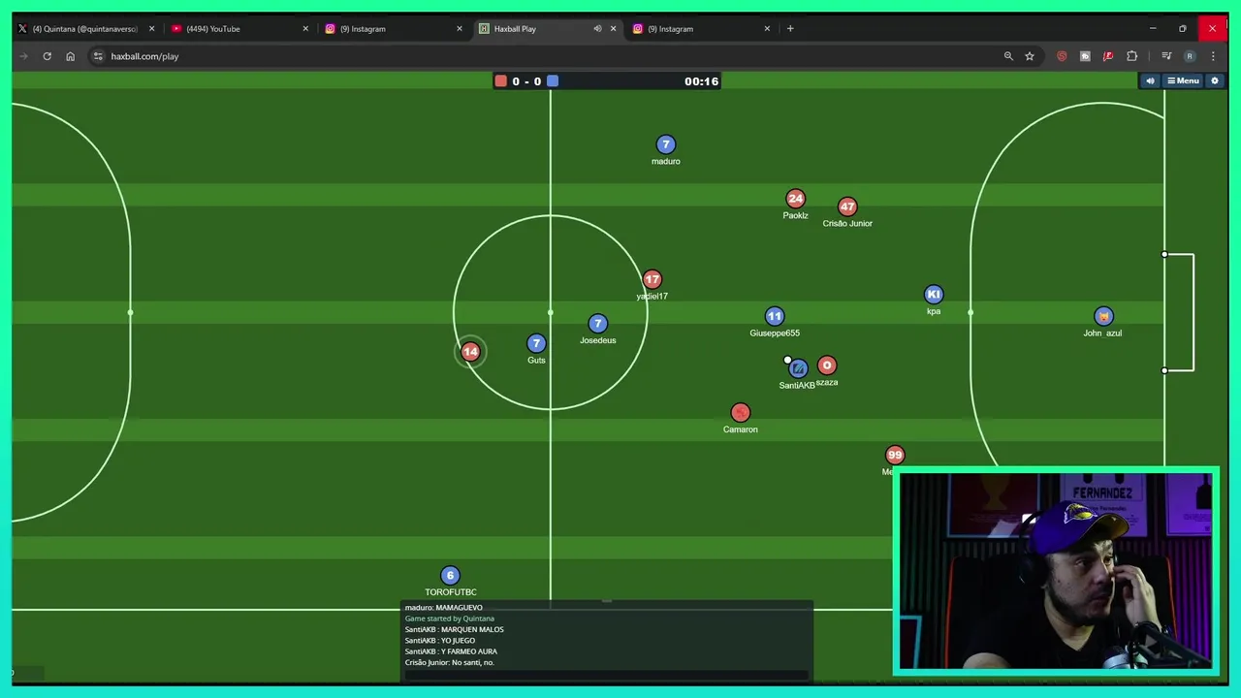Switch to the Quintana X tab
Screen dimensions: 1241x698
click(x=85, y=29)
